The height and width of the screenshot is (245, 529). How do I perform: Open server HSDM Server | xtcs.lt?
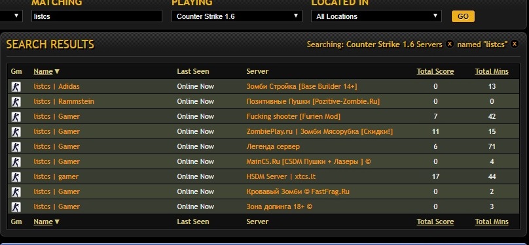click(x=281, y=176)
